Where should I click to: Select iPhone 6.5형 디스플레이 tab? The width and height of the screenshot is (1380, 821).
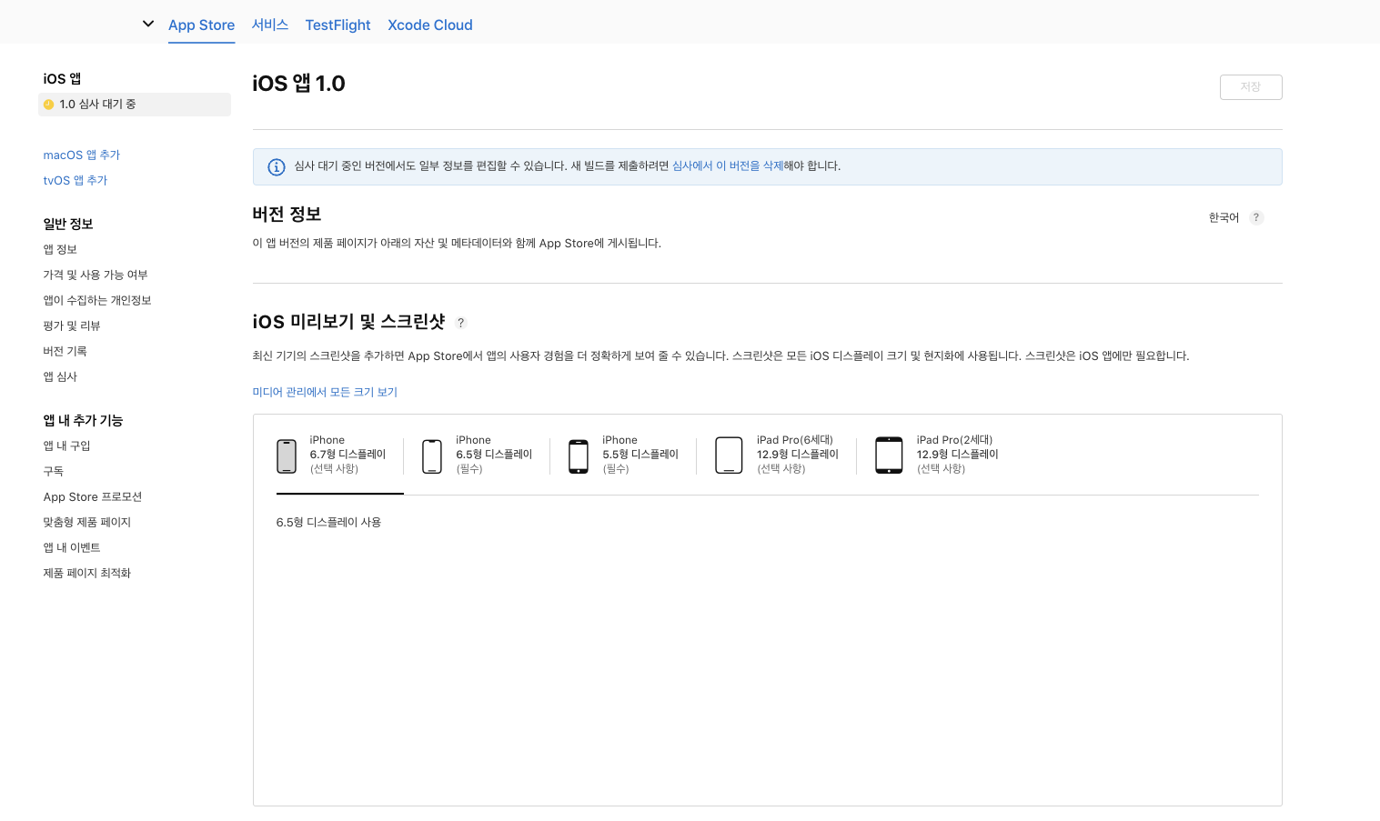click(478, 455)
